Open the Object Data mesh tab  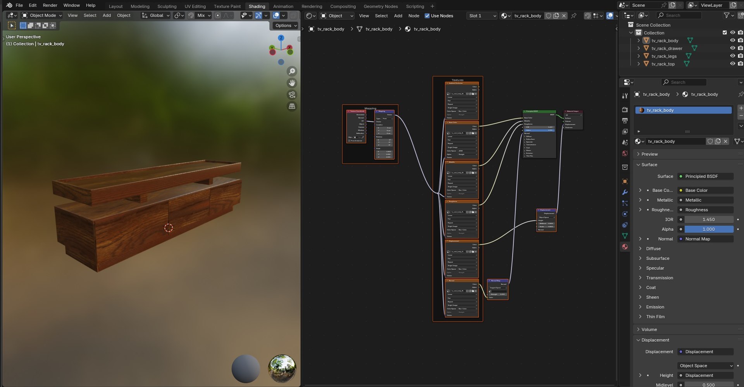[x=625, y=236]
